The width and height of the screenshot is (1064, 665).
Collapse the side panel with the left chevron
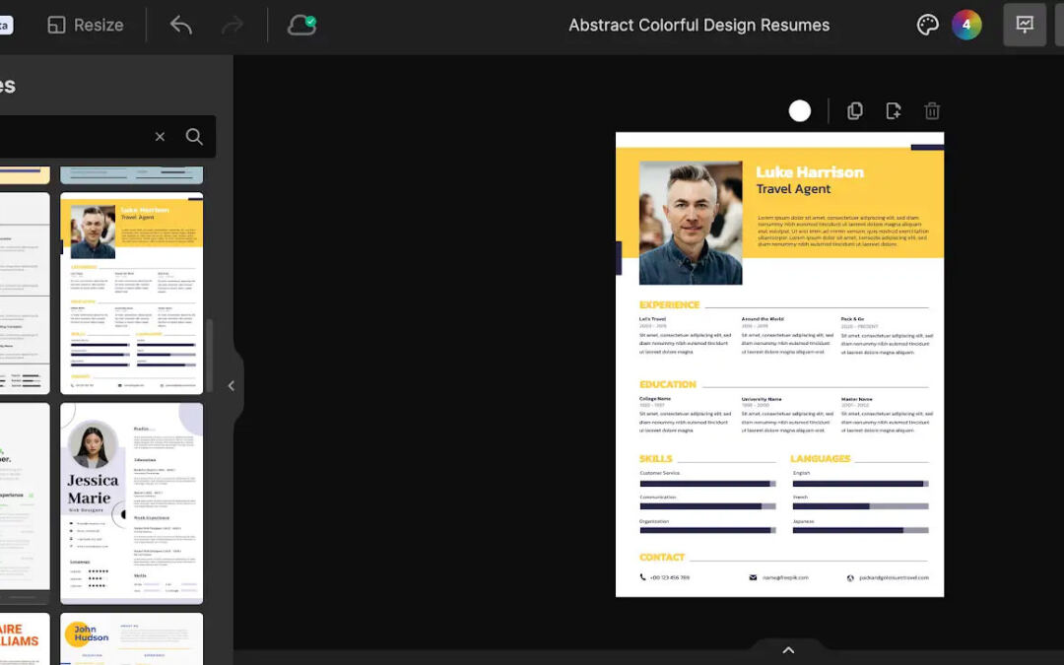click(232, 386)
